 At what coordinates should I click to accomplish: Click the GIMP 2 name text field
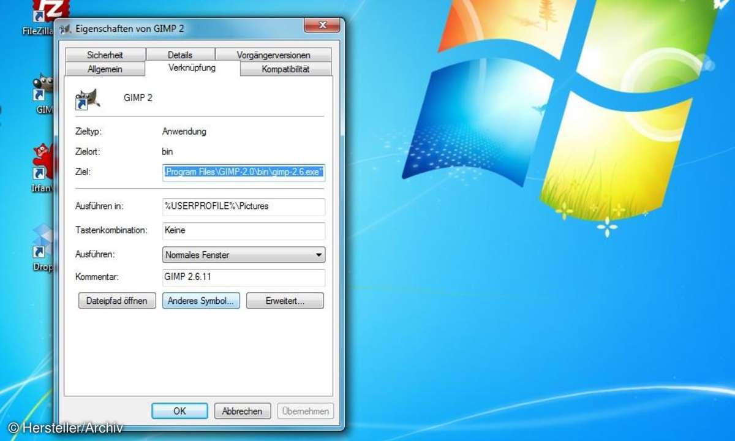tap(138, 98)
